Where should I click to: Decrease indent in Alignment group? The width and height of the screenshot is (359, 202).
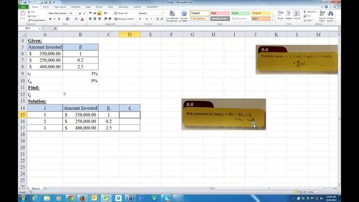tap(105, 19)
